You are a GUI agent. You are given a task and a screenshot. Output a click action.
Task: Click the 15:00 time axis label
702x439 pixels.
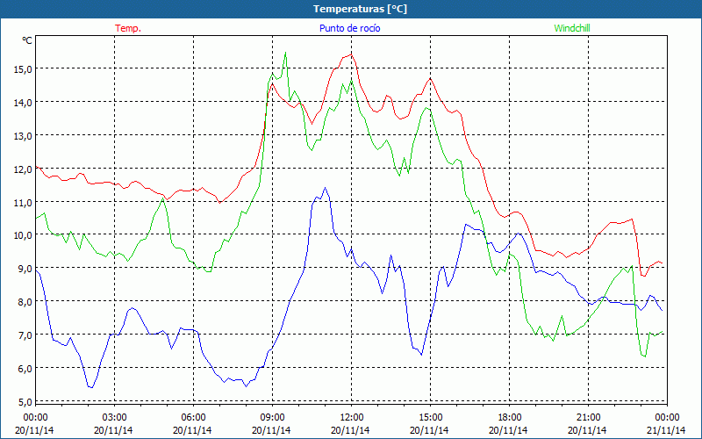point(430,417)
